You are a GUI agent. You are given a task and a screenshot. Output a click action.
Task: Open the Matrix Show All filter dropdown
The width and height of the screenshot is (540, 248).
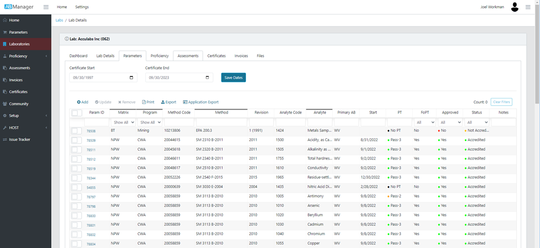click(123, 122)
